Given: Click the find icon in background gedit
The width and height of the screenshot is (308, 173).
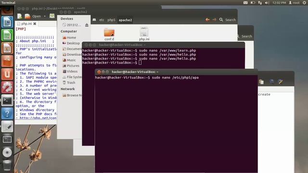Looking at the screenshot, I should [271, 82].
